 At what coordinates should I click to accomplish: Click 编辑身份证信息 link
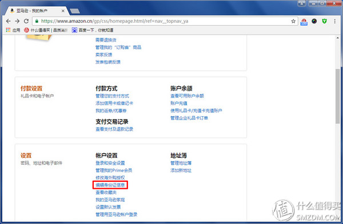coord(110,185)
